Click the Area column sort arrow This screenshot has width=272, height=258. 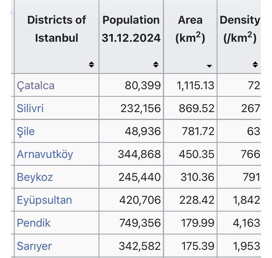pyautogui.click(x=209, y=66)
